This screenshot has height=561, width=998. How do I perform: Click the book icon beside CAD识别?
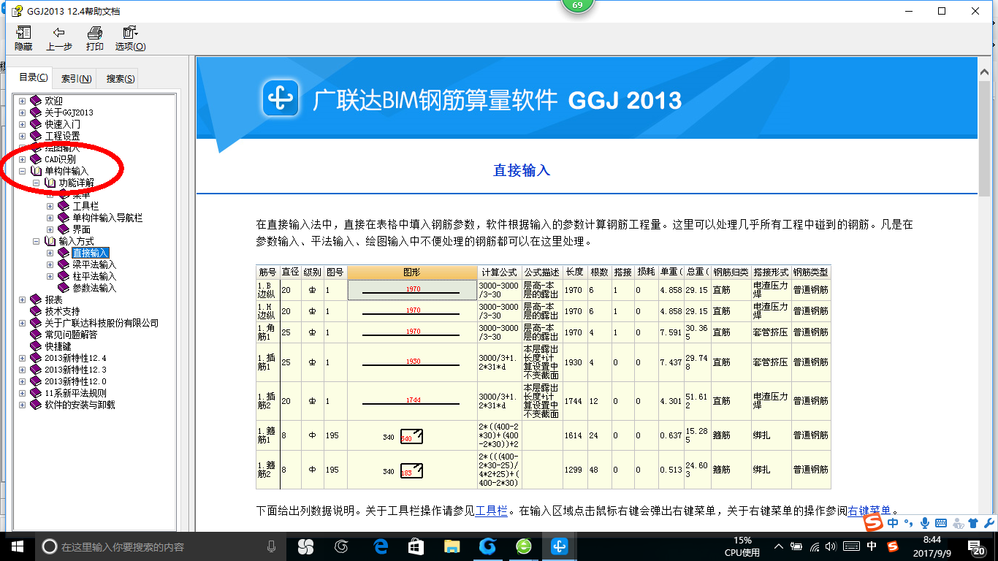click(36, 159)
